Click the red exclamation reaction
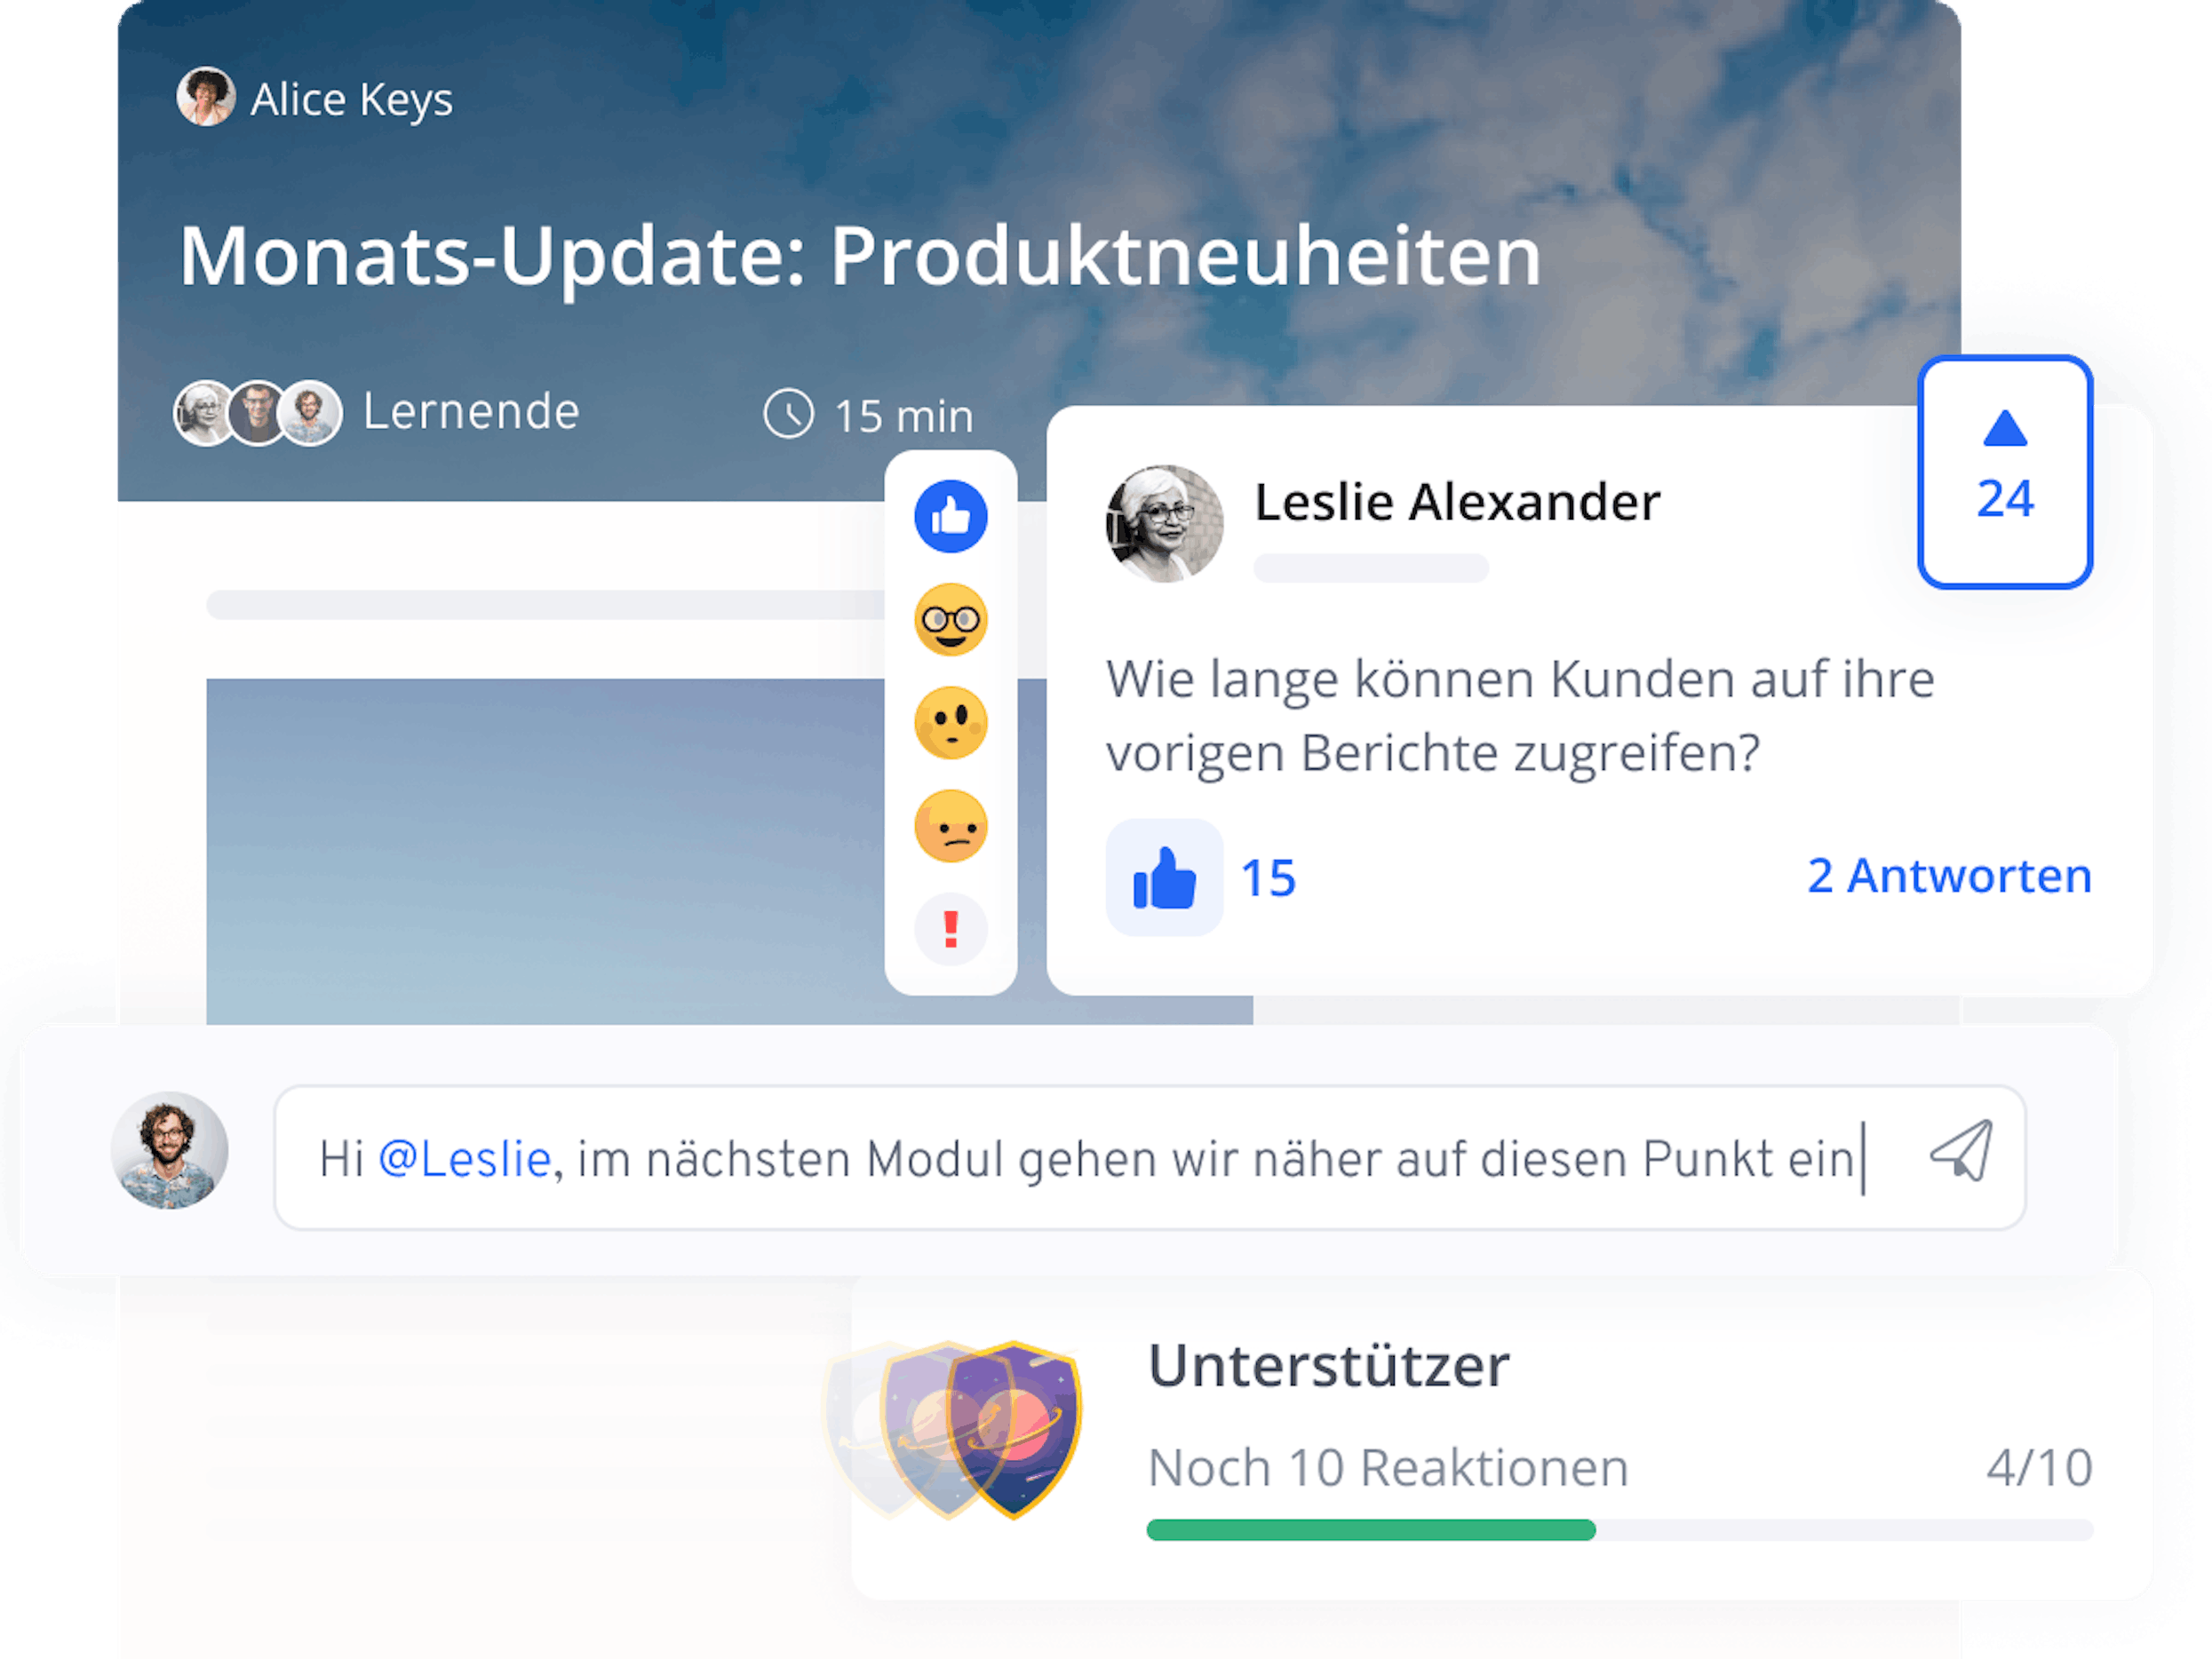Viewport: 2212px width, 1659px height. [951, 928]
